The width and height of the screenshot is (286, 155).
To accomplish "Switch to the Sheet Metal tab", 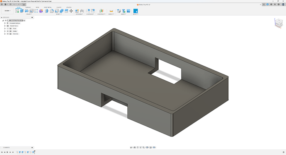I will (x=48, y=7).
